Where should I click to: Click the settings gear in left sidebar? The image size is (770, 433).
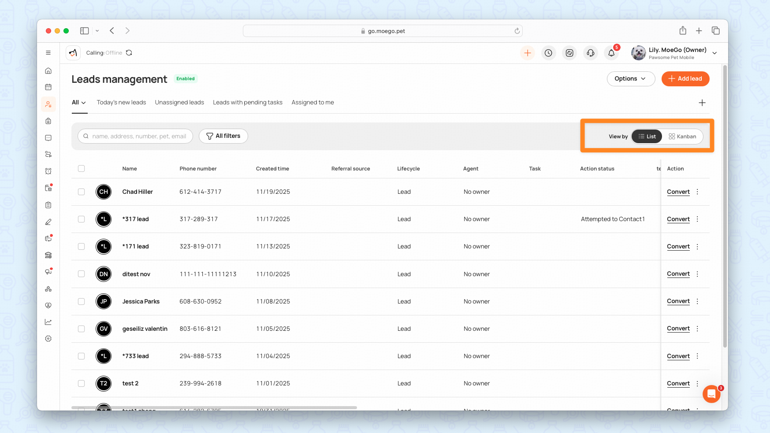pos(48,339)
